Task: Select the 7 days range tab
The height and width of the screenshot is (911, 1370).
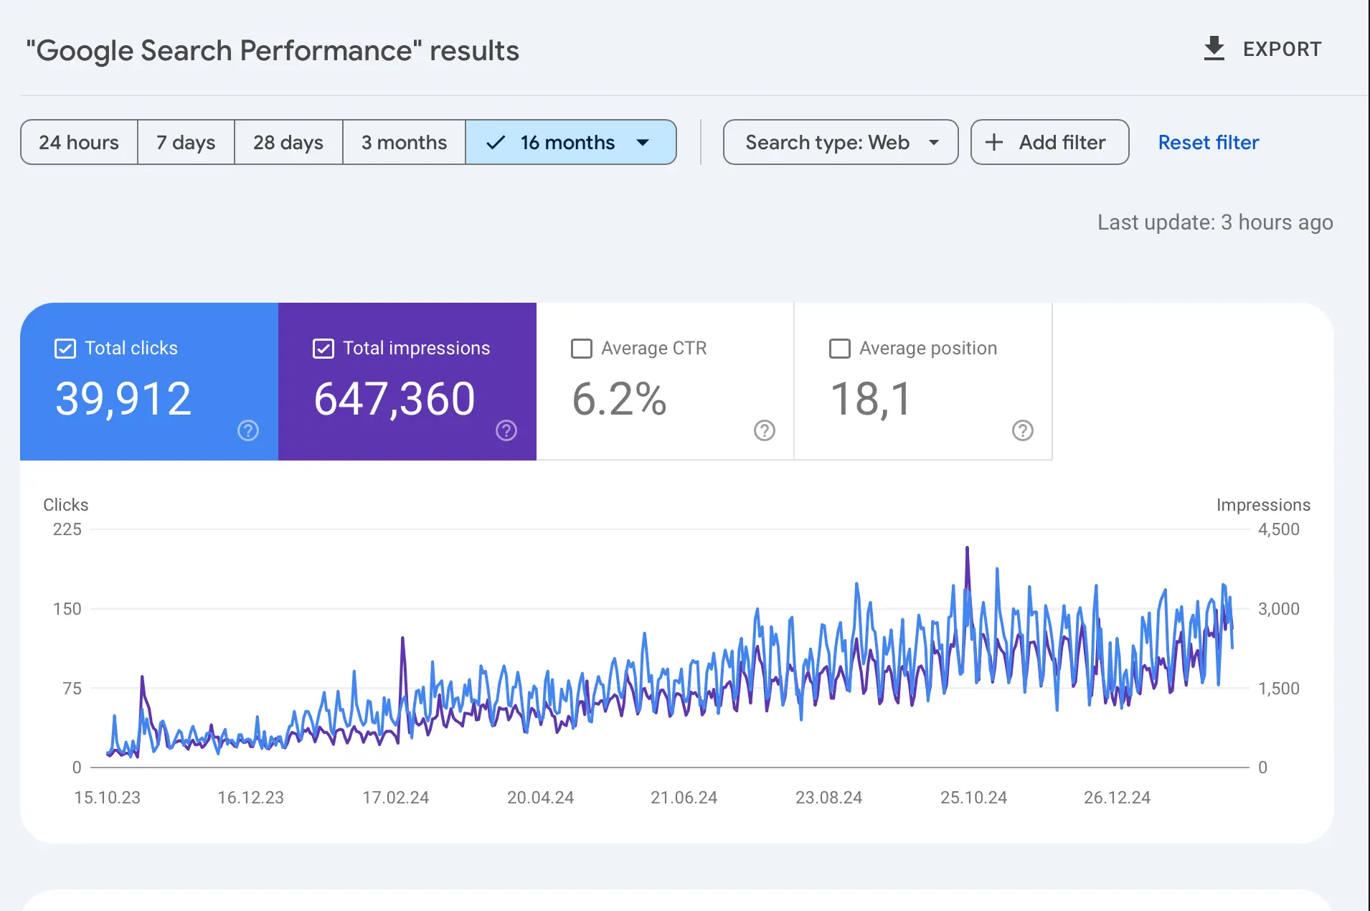Action: point(186,142)
